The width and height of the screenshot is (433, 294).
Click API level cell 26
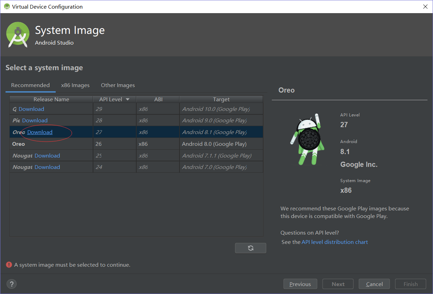[x=114, y=144]
